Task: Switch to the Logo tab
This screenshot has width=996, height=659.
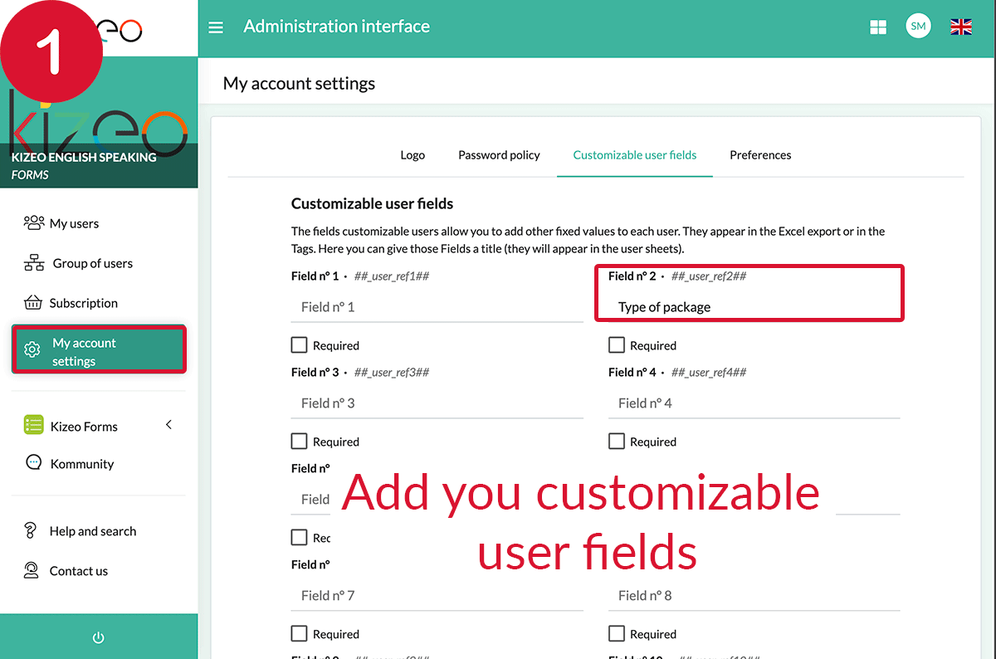Action: 413,155
